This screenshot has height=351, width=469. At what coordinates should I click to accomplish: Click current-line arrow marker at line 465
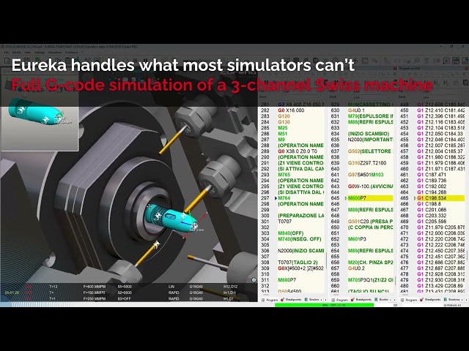(416, 198)
